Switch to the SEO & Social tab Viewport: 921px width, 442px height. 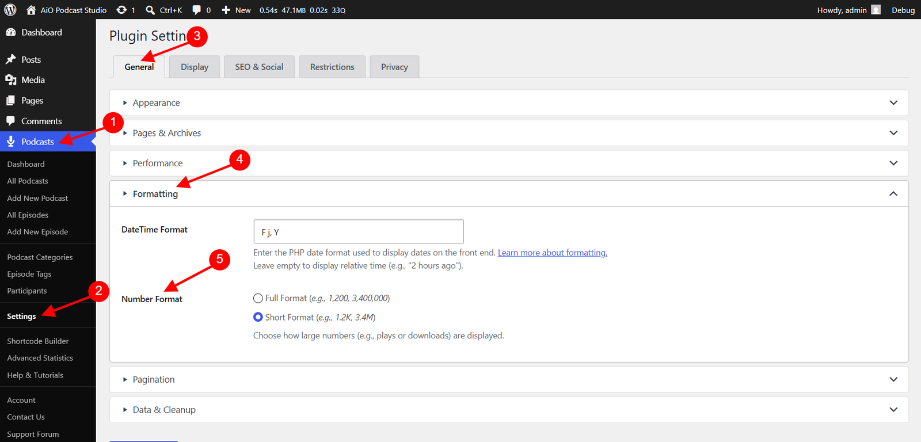pyautogui.click(x=259, y=67)
